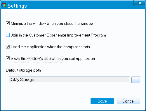
Task: Click the 'Load the Application when computer starts' text
Action: 50,47
